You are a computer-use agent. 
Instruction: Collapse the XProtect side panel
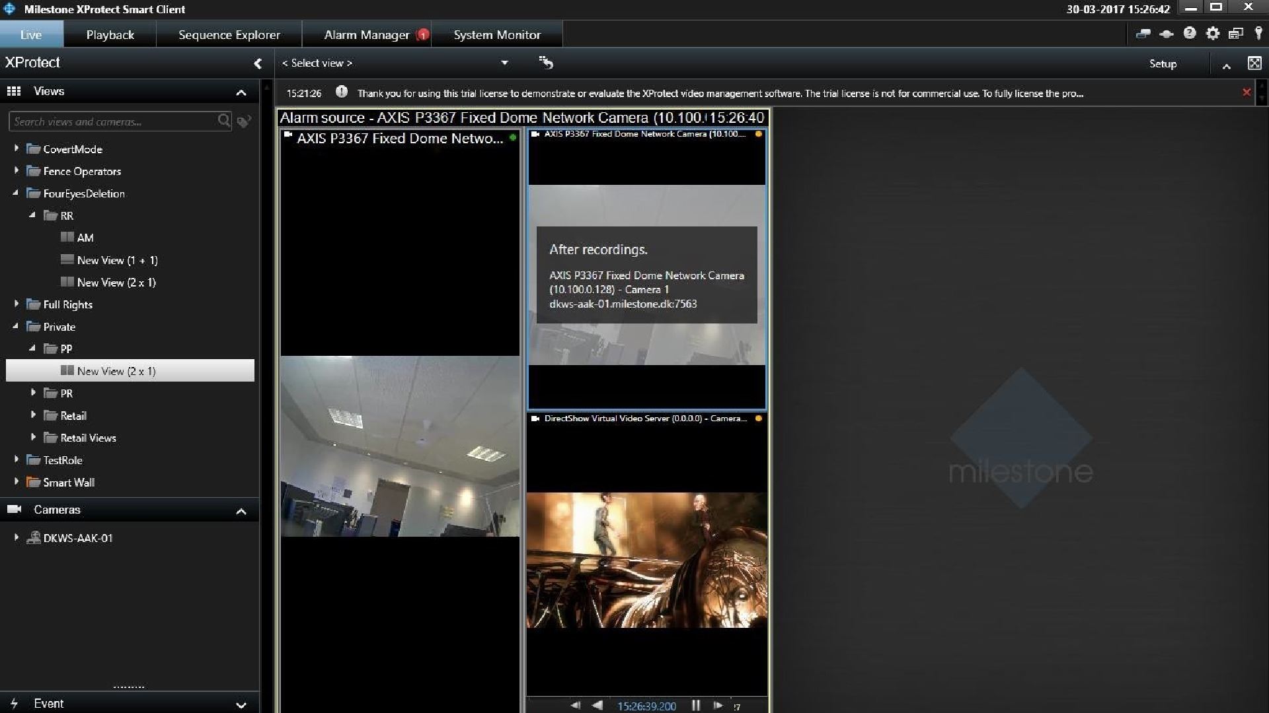click(x=258, y=63)
